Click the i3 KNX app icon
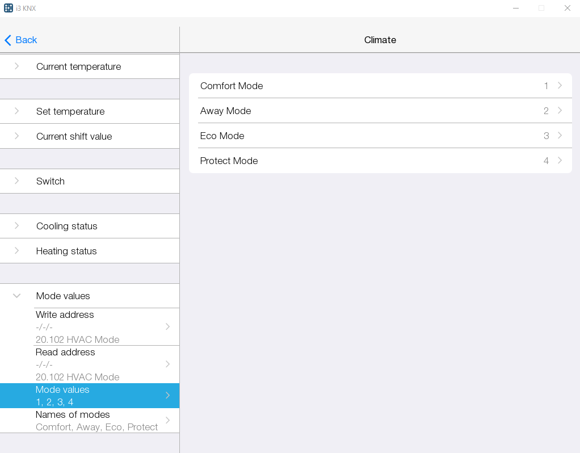Screen dimensions: 580x453 [x=9, y=8]
